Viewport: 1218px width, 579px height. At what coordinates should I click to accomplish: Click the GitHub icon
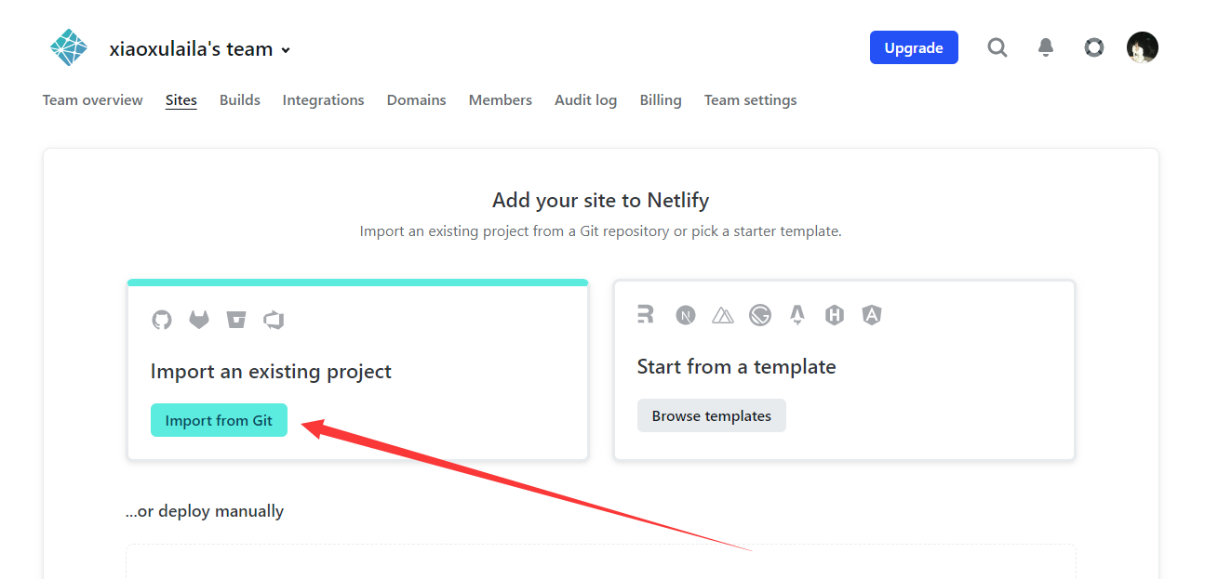[x=162, y=320]
